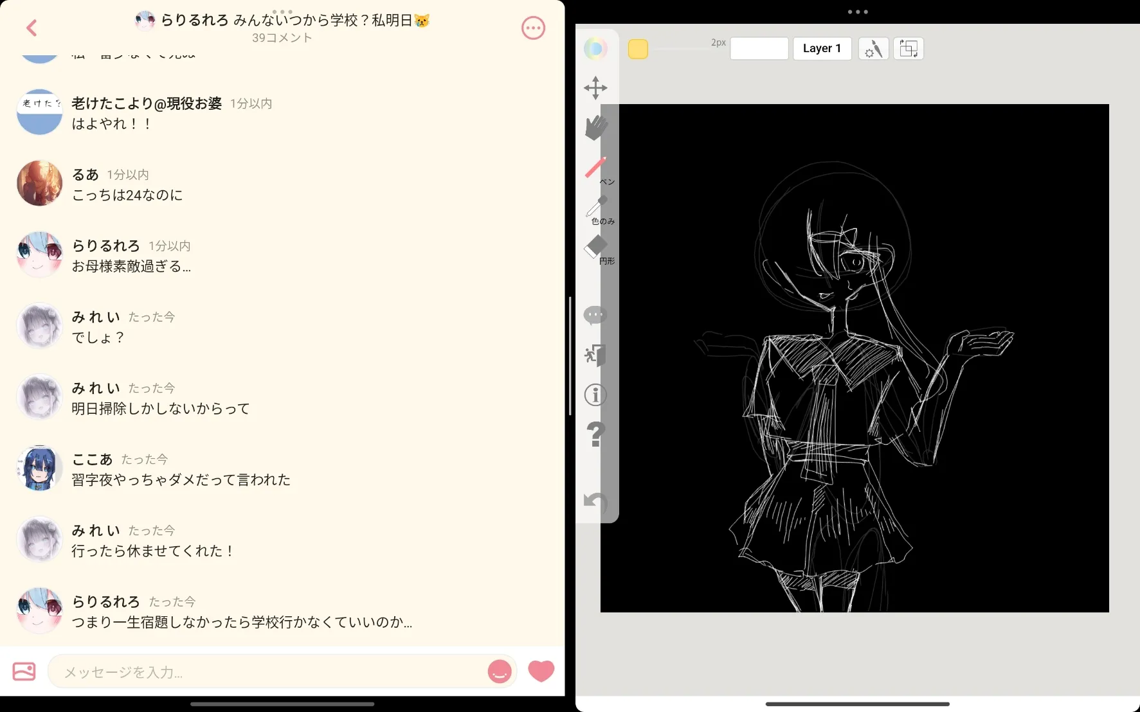
Task: Tap the split view divider handle
Action: coord(570,356)
